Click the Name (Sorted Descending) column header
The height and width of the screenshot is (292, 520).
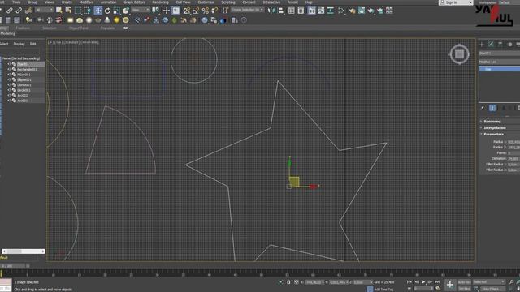click(21, 58)
